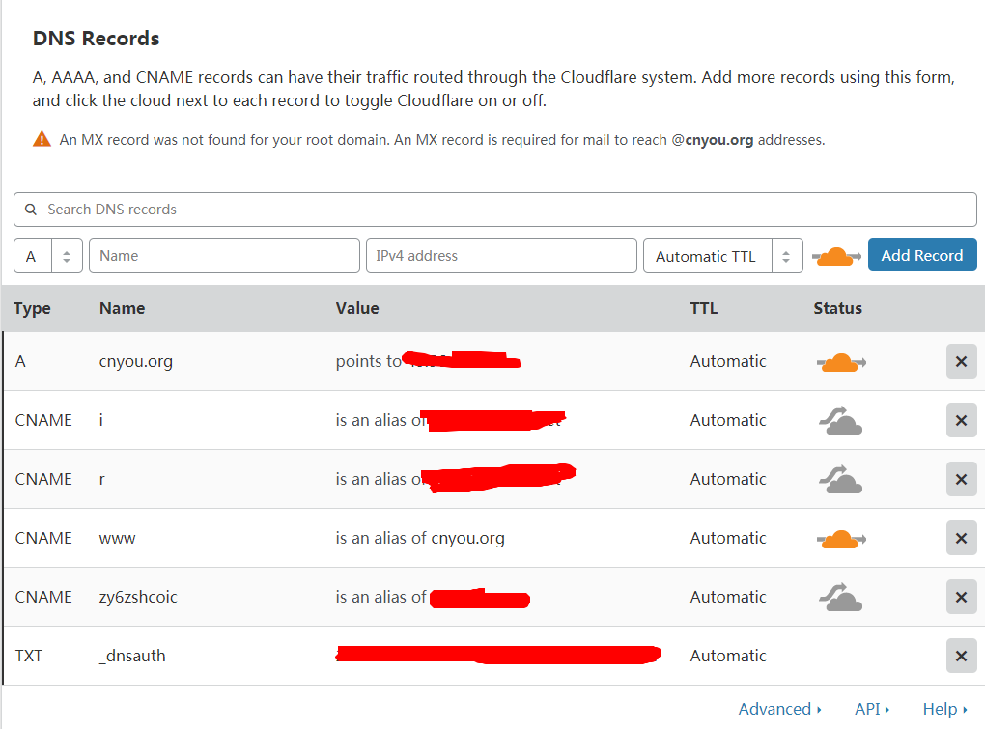Open the Automatic TTL dropdown
This screenshot has width=985, height=729.
coord(723,256)
